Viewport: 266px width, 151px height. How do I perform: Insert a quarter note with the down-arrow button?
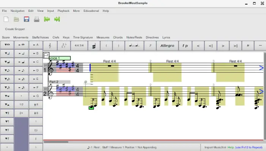[x=7, y=62]
